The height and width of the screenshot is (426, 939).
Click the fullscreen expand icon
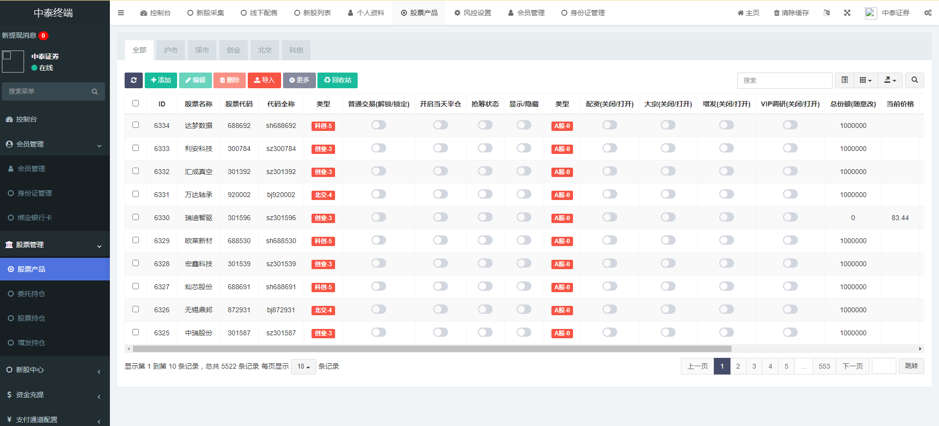click(x=847, y=13)
